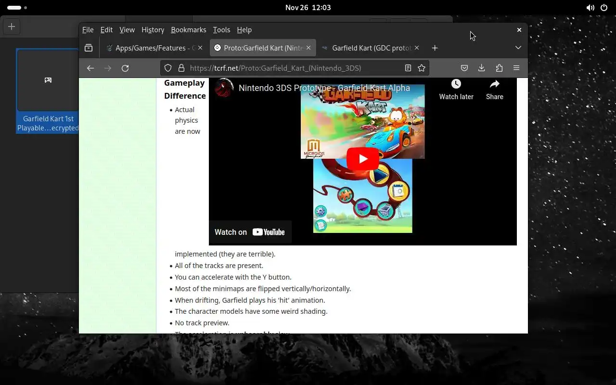616x385 pixels.
Task: List all tabs dropdown chevron
Action: pos(518,48)
